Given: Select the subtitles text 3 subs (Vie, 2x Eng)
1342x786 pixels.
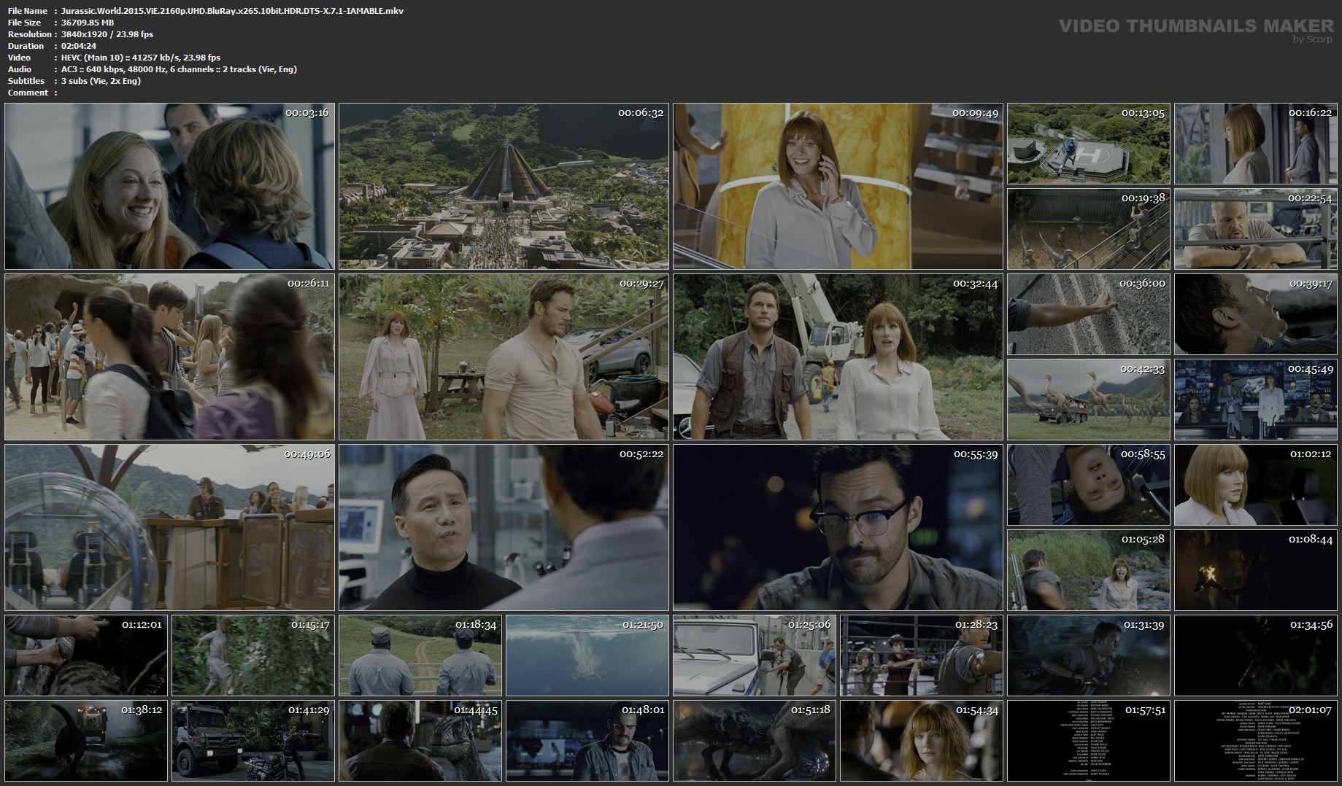Looking at the screenshot, I should click(101, 81).
